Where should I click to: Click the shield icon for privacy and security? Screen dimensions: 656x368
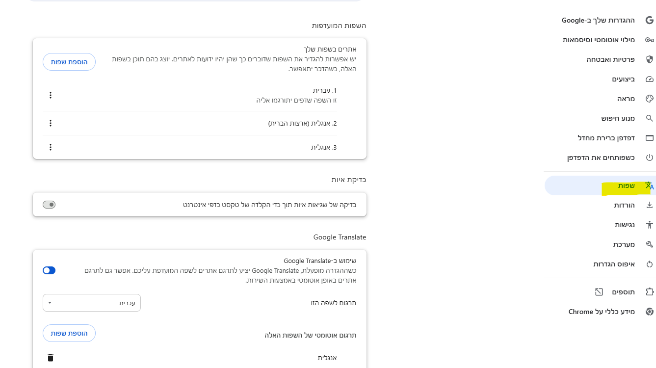[x=649, y=59]
